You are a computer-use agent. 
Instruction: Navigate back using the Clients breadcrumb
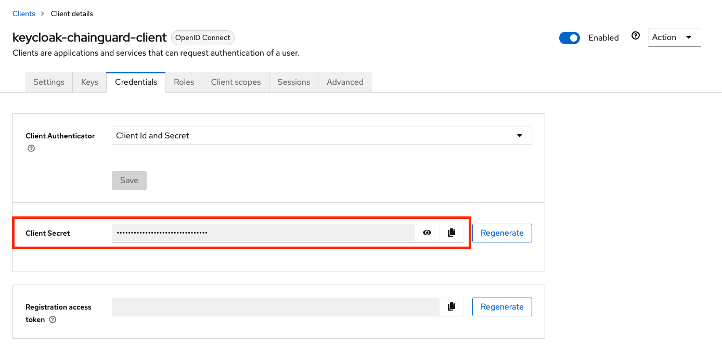click(23, 13)
